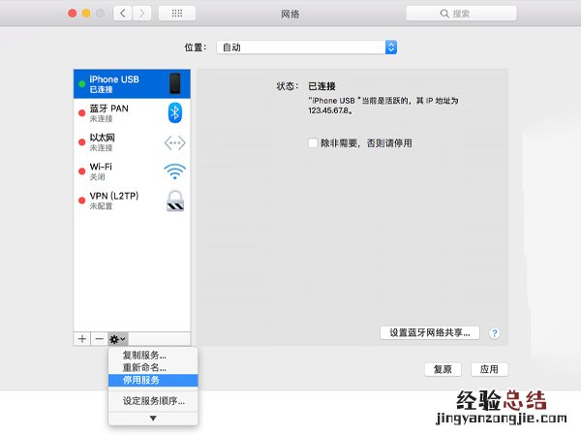The height and width of the screenshot is (436, 581).
Task: Select Wi-Fi service
Action: click(x=132, y=171)
